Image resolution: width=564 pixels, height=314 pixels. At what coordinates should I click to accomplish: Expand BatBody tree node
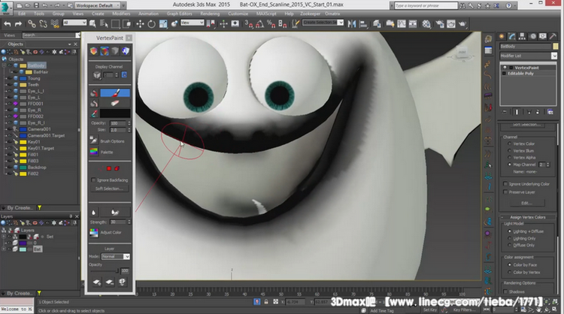(x=4, y=66)
